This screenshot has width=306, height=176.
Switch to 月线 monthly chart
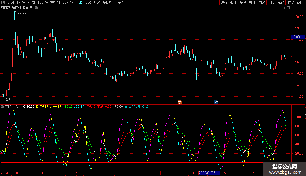point(97,2)
